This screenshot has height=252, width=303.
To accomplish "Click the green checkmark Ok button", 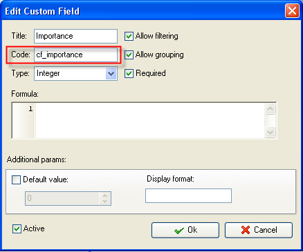I will tap(185, 230).
